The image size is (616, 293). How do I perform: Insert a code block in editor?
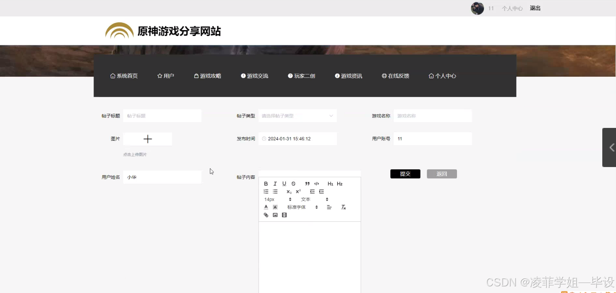(316, 184)
